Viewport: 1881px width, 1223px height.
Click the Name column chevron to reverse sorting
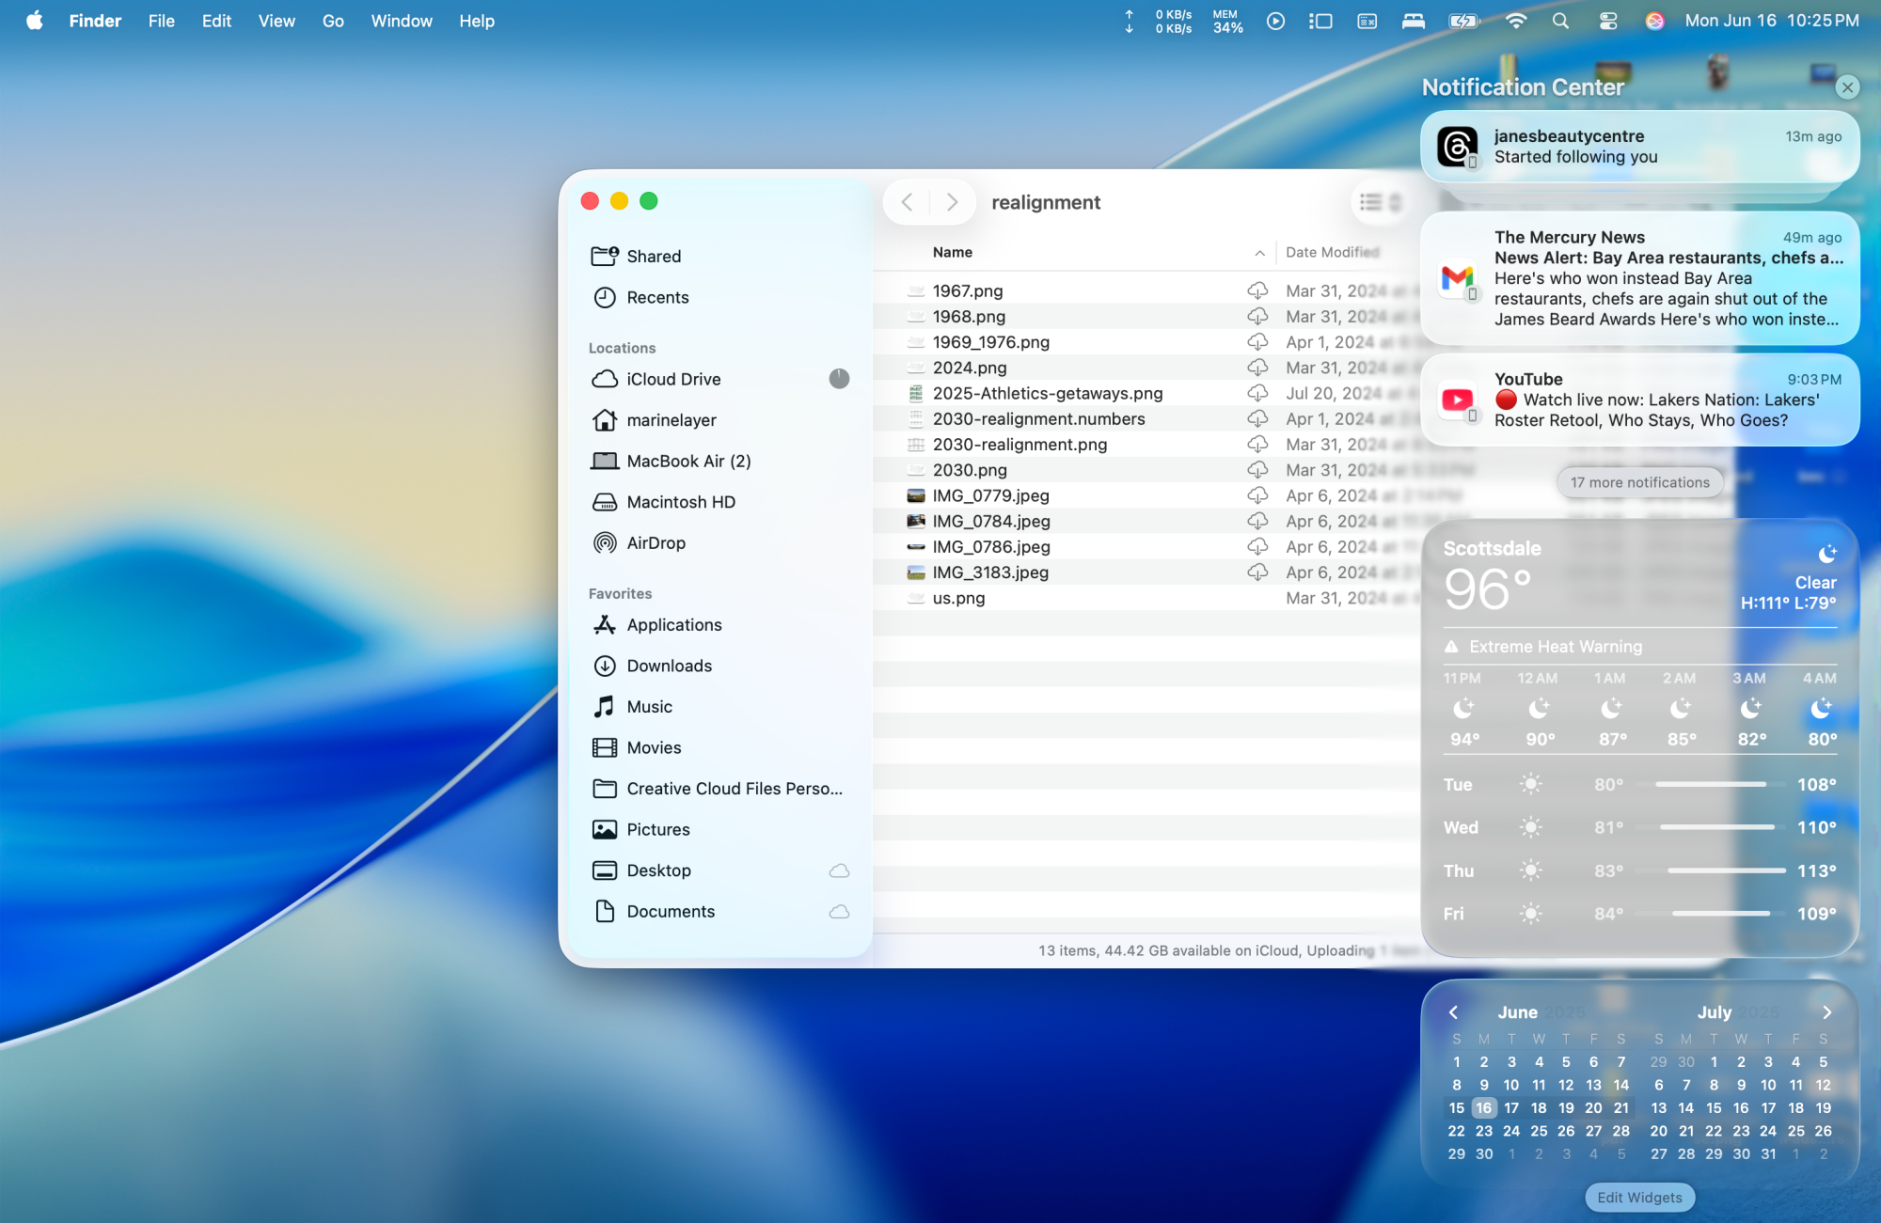pyautogui.click(x=1260, y=252)
